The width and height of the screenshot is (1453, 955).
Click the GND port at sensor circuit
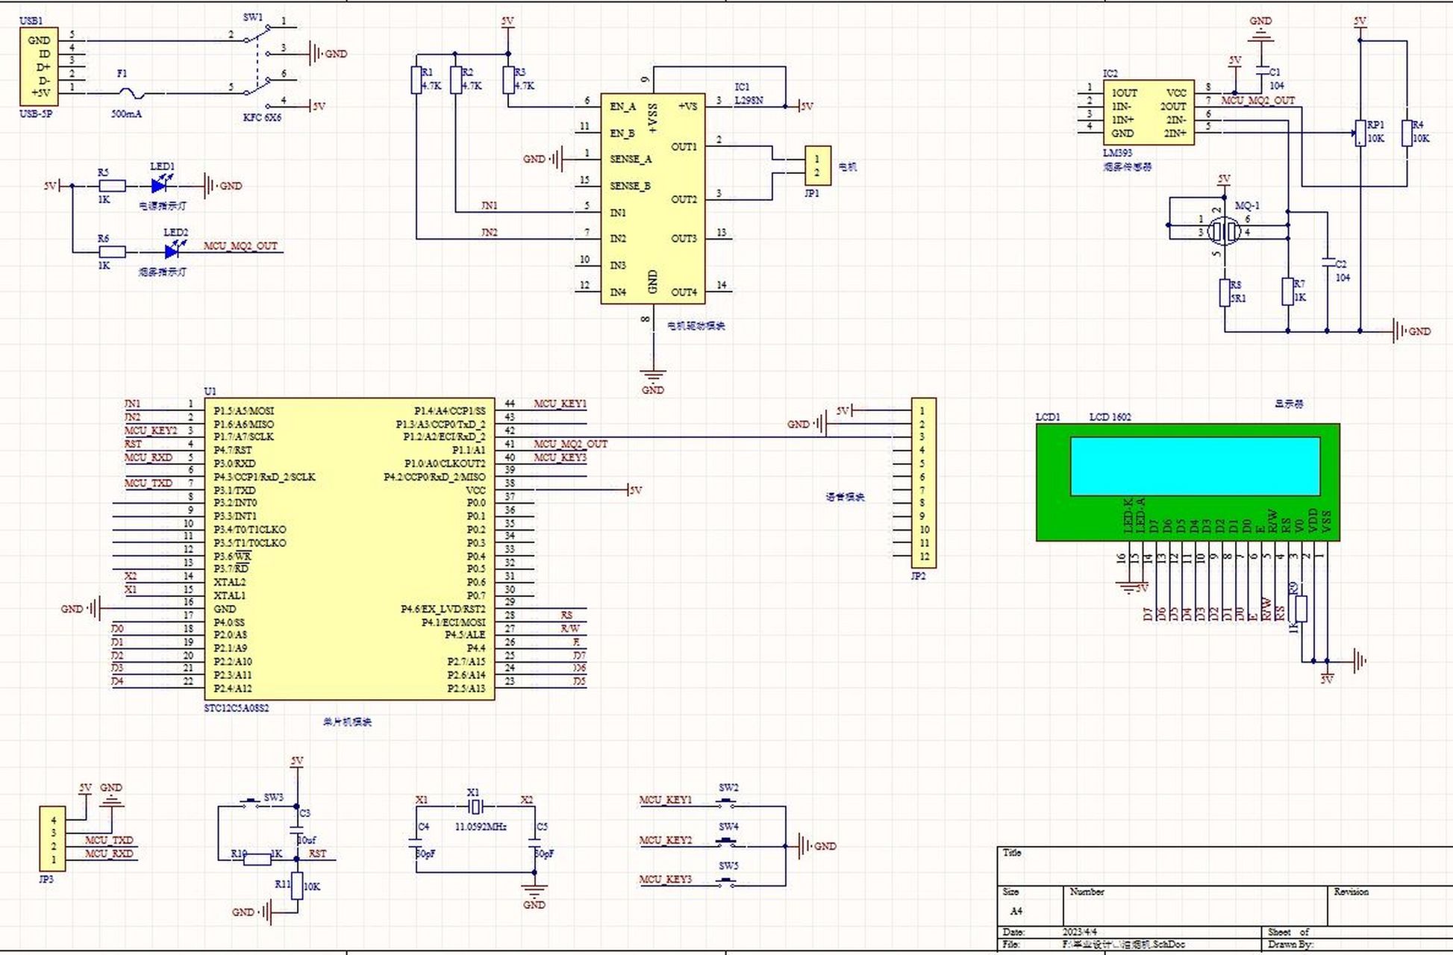point(1412,331)
